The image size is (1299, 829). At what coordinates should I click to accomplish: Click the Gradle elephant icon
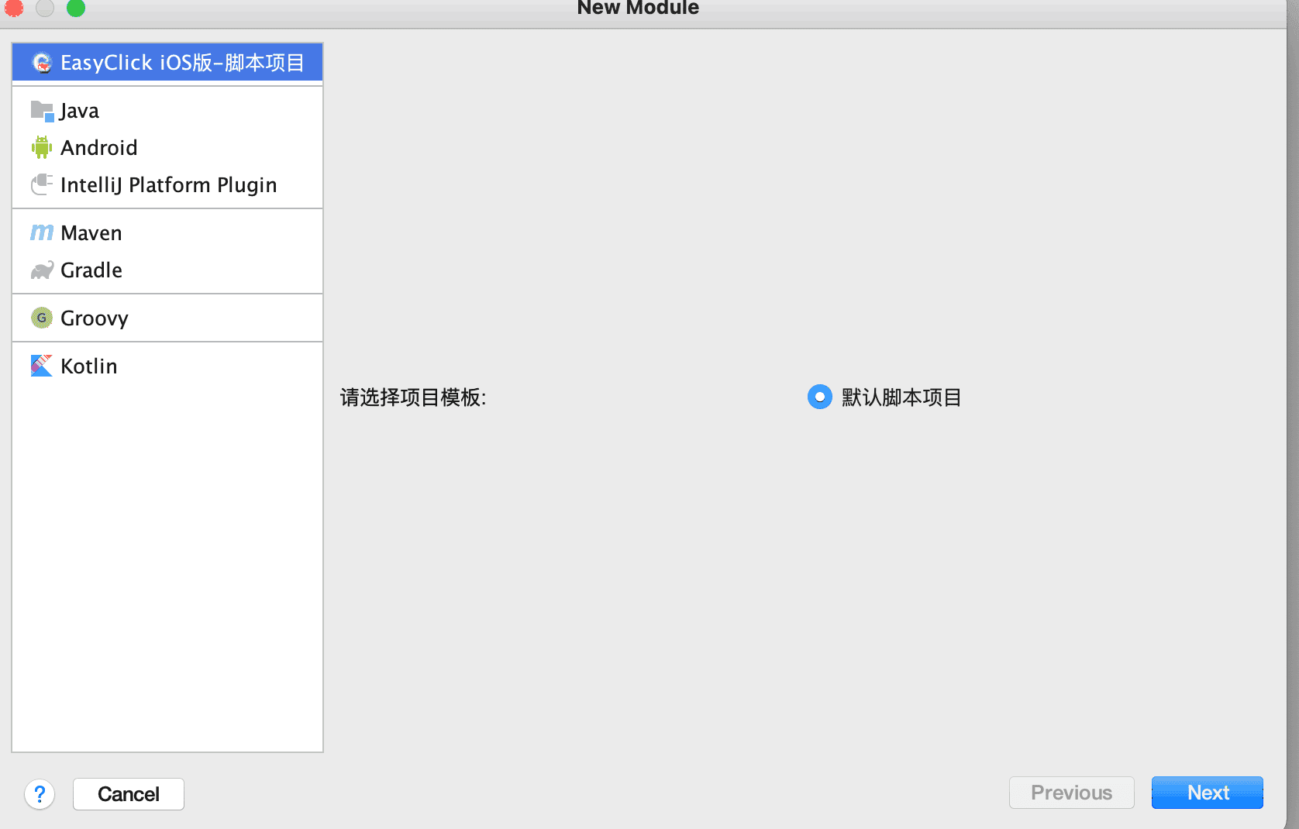click(x=42, y=270)
